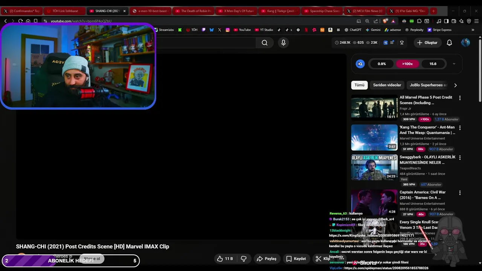The image size is (482, 271).
Task: Click the Paylaş share button
Action: click(x=267, y=259)
